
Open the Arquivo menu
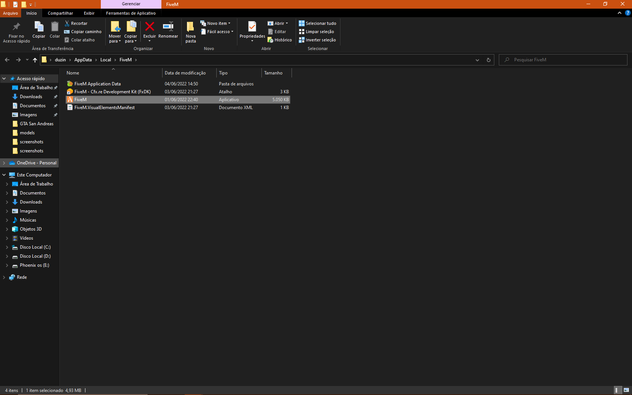click(11, 13)
